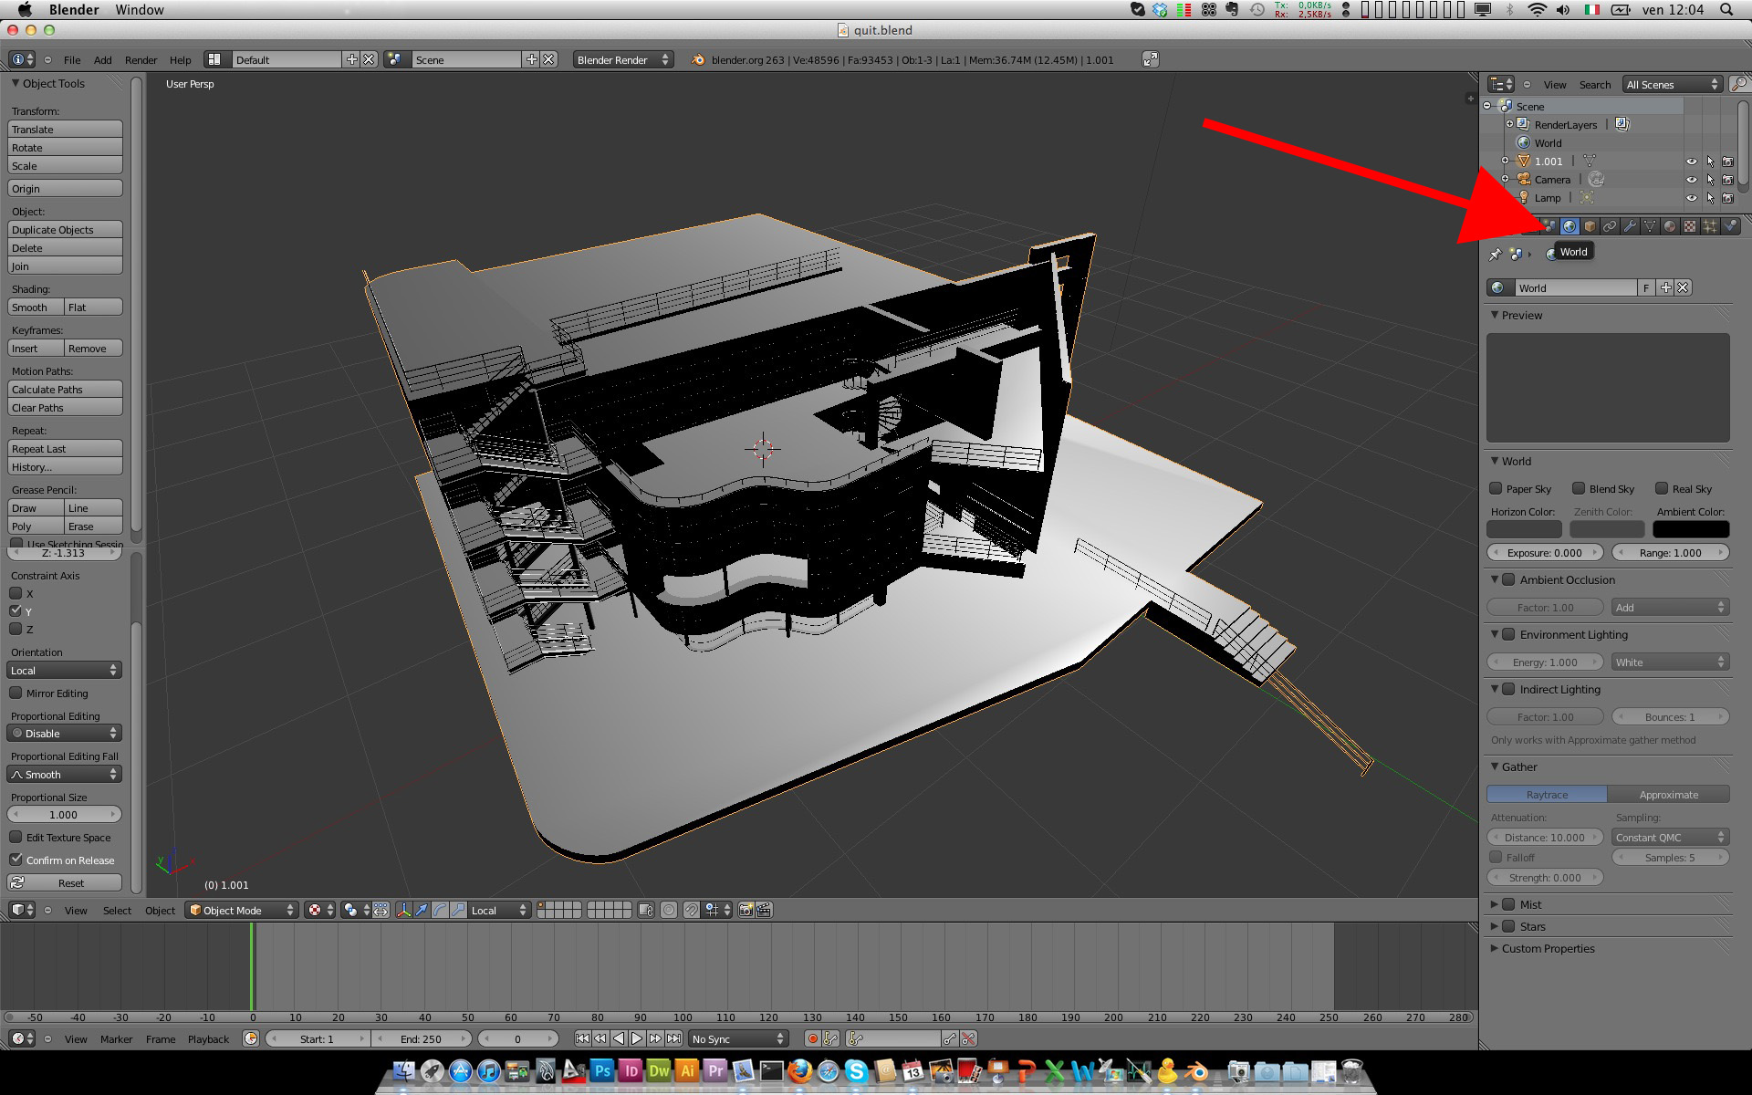This screenshot has width=1752, height=1095.
Task: Expand the Stars panel
Action: click(1495, 926)
